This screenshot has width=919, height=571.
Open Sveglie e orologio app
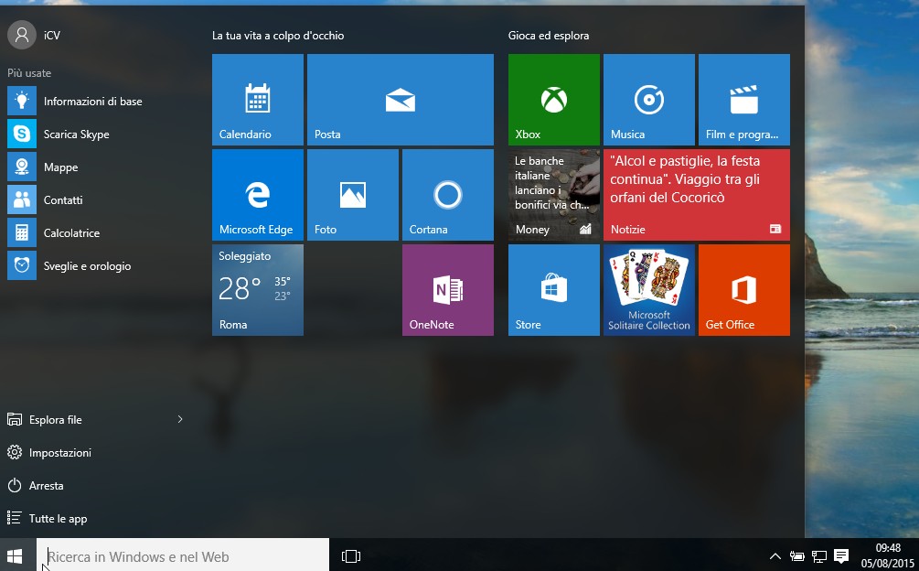tap(100, 265)
